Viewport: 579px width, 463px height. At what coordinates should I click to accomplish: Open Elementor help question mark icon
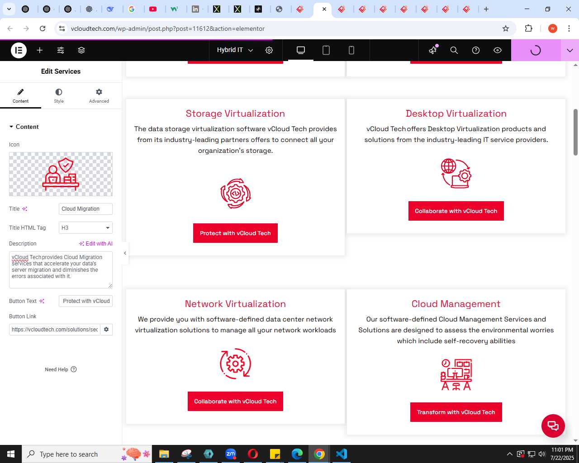tap(476, 50)
